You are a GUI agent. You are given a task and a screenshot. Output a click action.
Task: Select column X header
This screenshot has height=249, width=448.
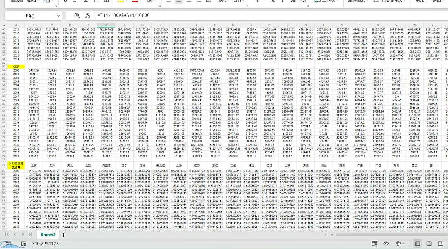point(432,25)
